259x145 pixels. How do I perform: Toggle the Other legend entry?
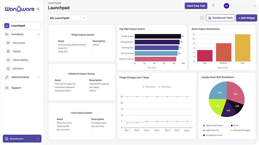[235, 126]
